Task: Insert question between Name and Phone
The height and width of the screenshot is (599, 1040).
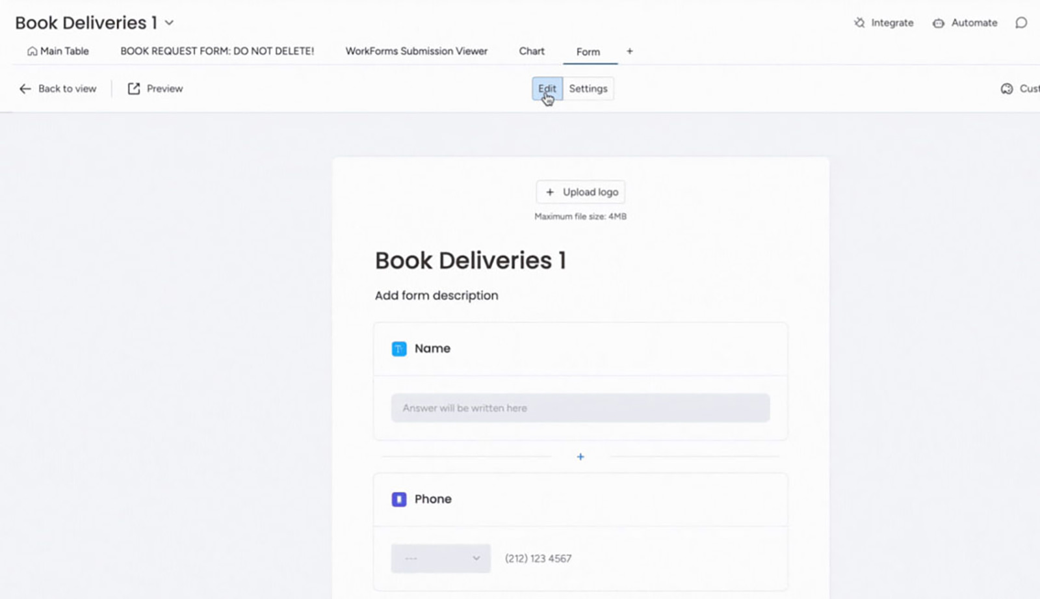Action: pyautogui.click(x=580, y=457)
